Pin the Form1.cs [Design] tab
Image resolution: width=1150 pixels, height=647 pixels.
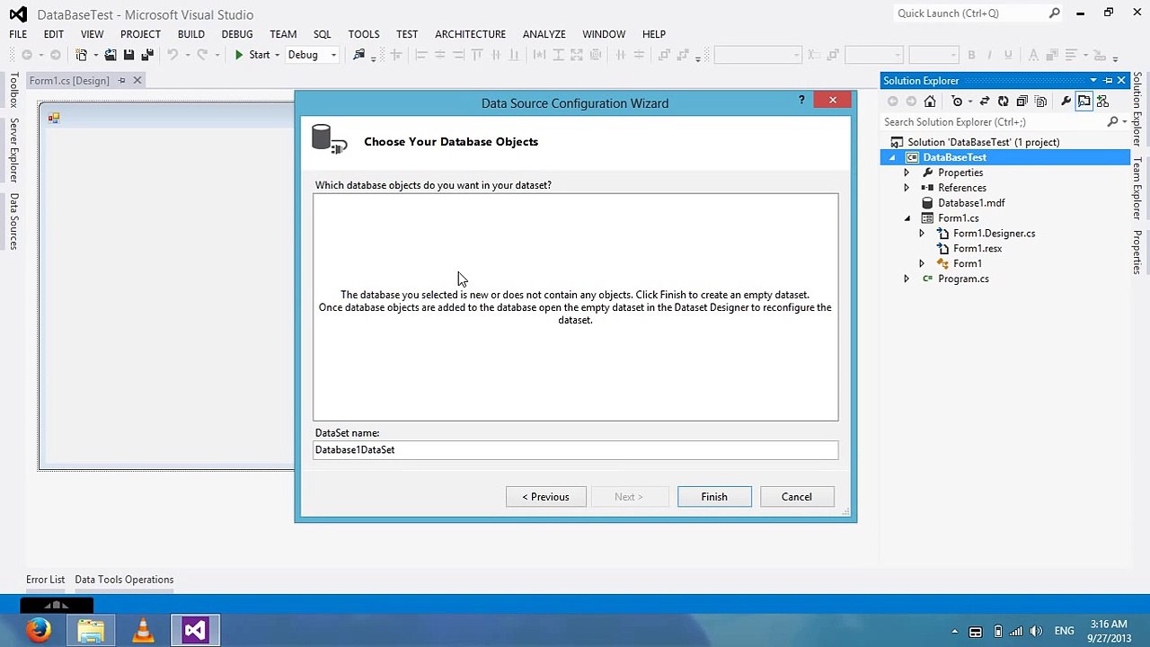(x=121, y=81)
